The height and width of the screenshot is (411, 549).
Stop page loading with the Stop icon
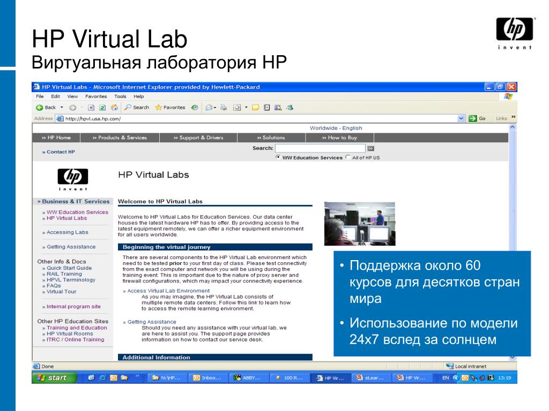tap(91, 108)
